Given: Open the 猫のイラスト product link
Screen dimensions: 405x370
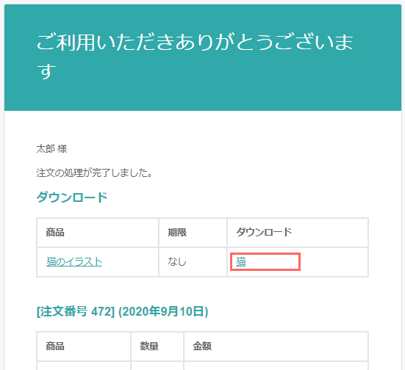Looking at the screenshot, I should (74, 262).
